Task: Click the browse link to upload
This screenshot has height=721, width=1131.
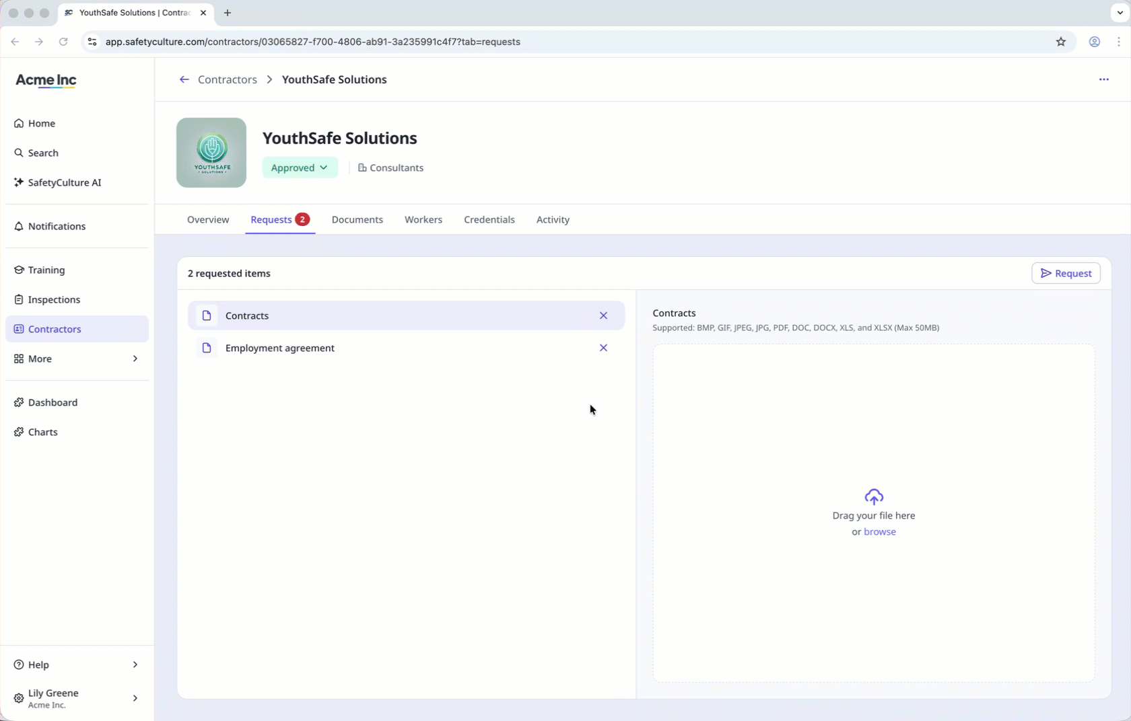Action: (880, 532)
